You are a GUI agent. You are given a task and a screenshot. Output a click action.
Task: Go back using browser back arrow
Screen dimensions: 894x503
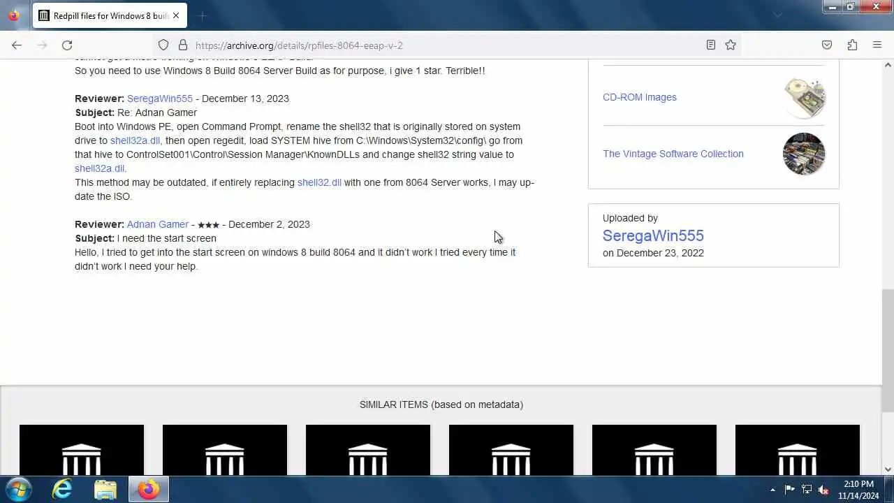pos(17,45)
